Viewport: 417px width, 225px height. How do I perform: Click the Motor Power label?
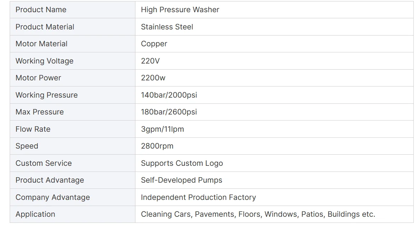click(x=38, y=78)
